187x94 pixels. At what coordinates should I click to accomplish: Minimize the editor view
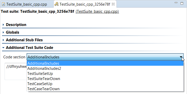tap(176, 3)
